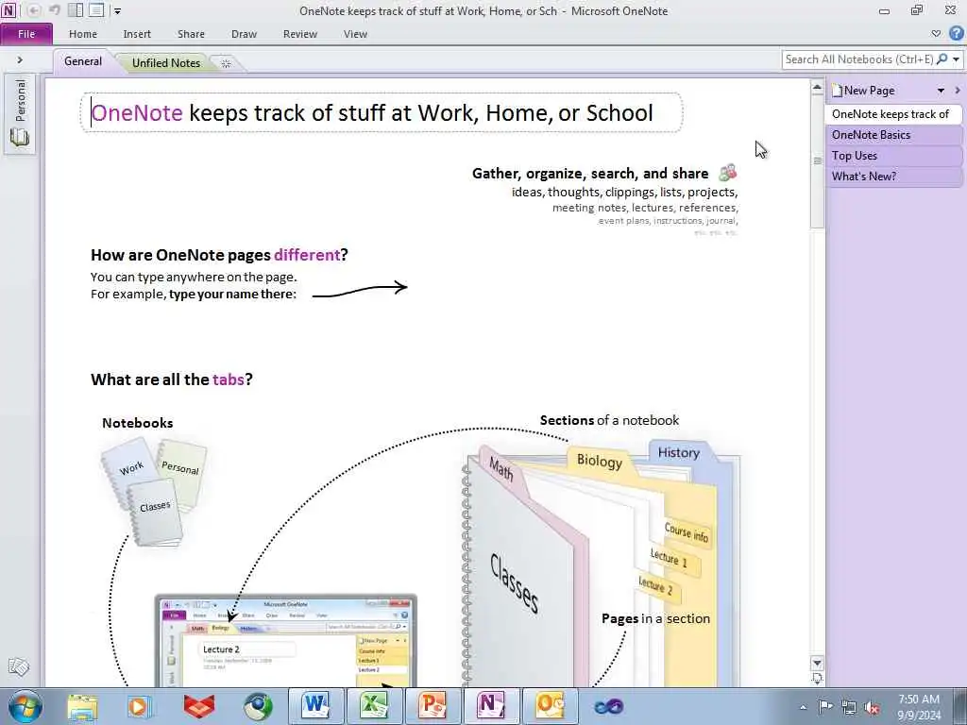The height and width of the screenshot is (725, 967).
Task: Open the OneNote Basics page
Action: 891,135
